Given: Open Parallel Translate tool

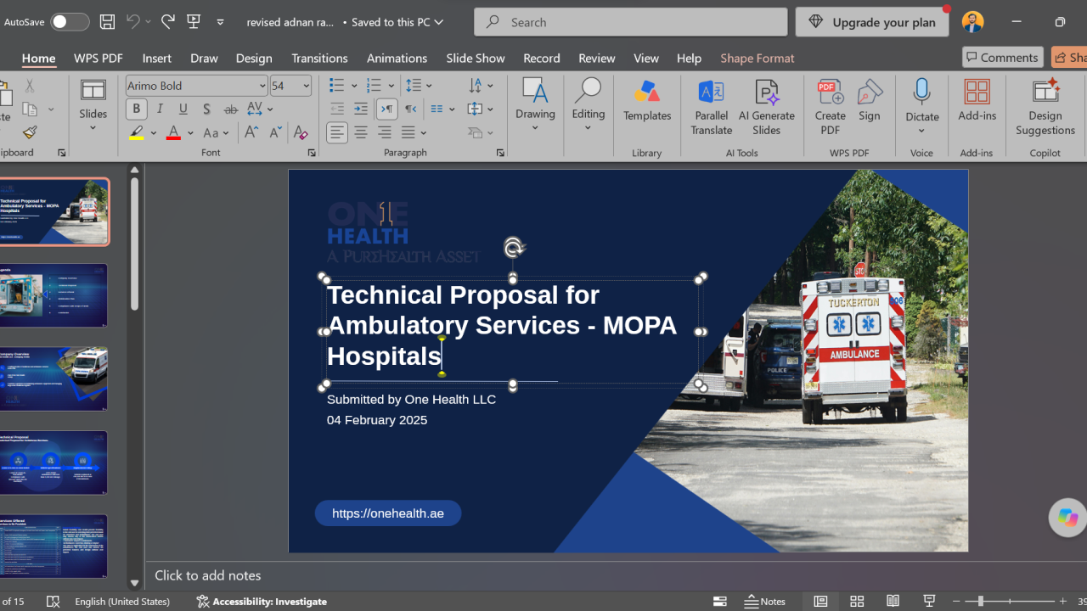Looking at the screenshot, I should coord(712,108).
